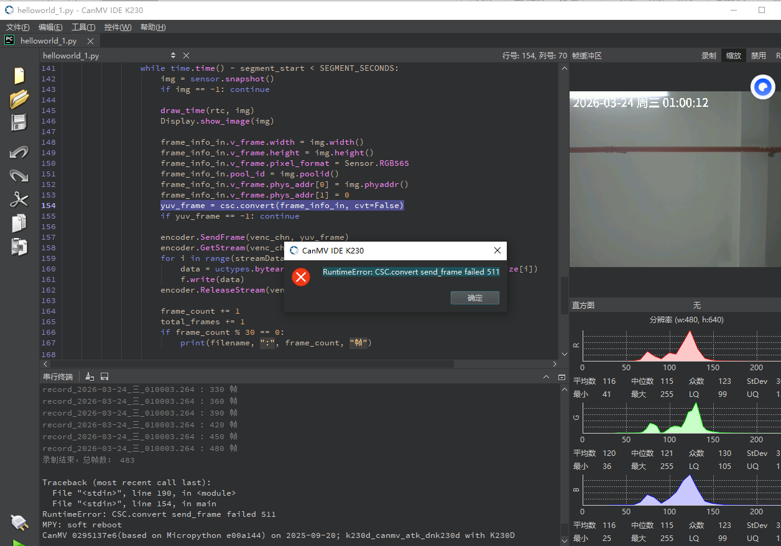Click the 串行终端 serial terminal label
This screenshot has height=546, width=781.
(x=57, y=377)
